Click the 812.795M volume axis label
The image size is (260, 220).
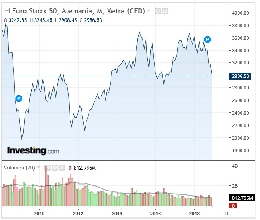point(242,198)
